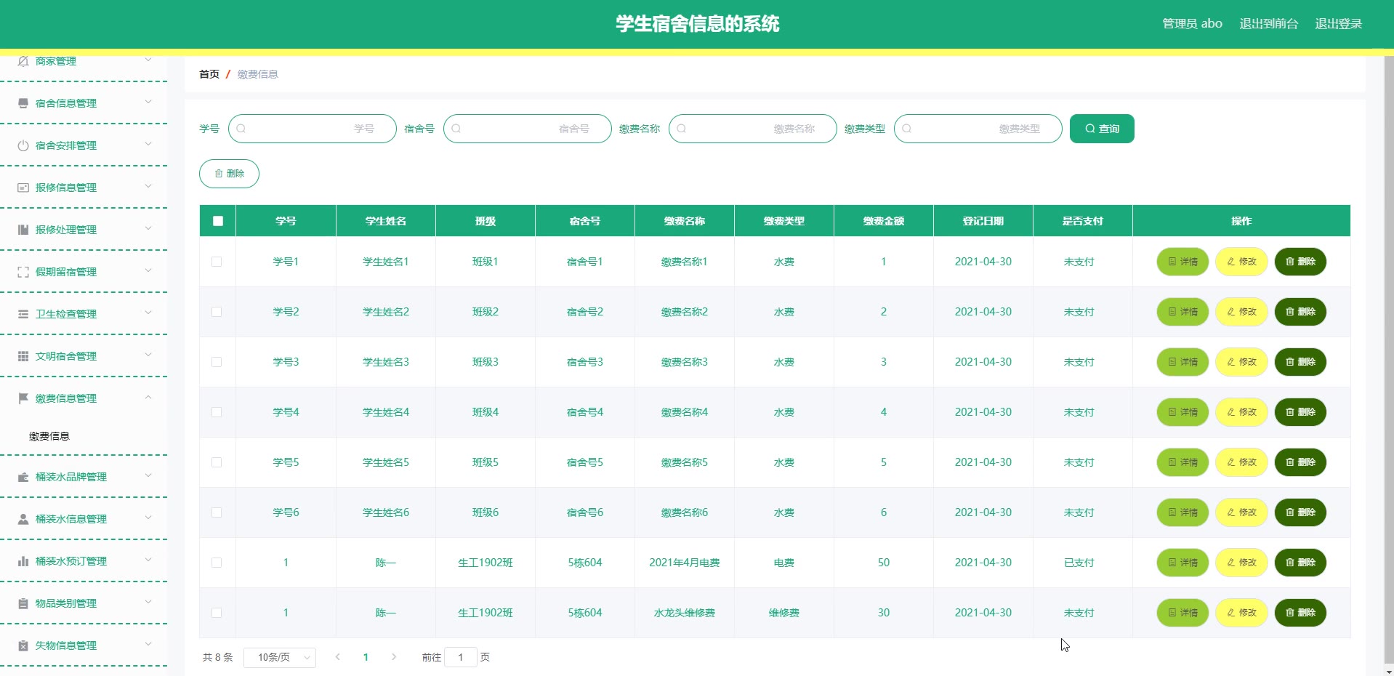Open the 文明宿舍管理 menu label
The image size is (1394, 676).
66,356
